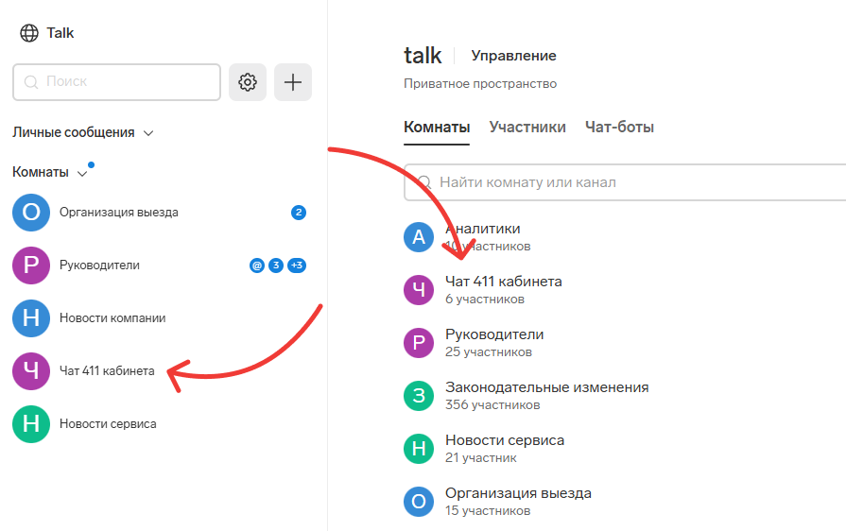Open the Чат-боты tab
Image resolution: width=846 pixels, height=531 pixels.
tap(619, 127)
